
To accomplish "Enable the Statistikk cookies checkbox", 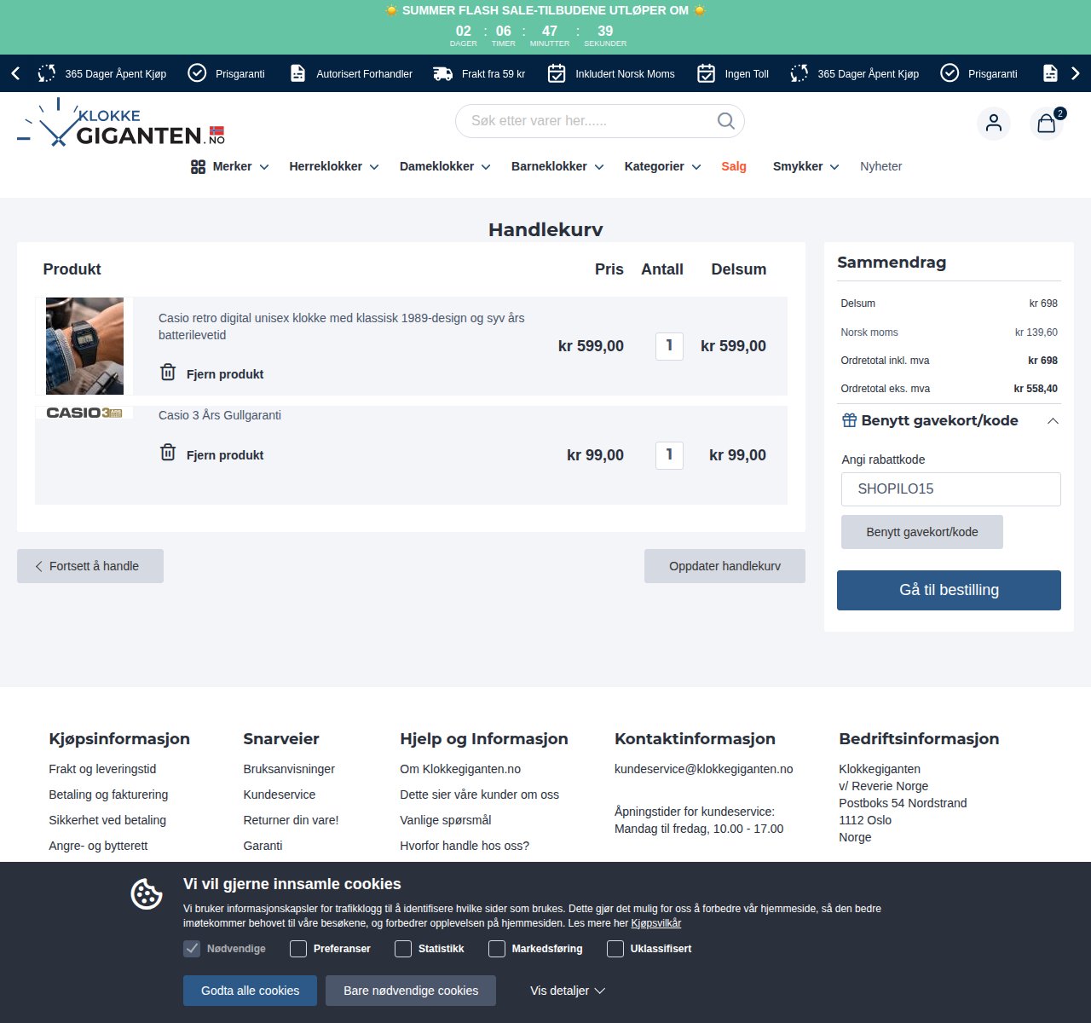I will coord(403,949).
